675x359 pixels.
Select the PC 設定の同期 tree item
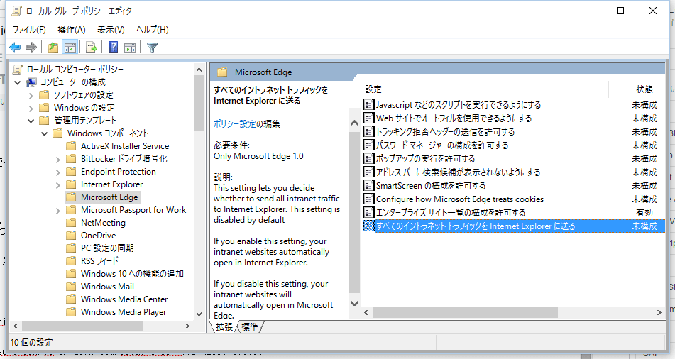[107, 248]
